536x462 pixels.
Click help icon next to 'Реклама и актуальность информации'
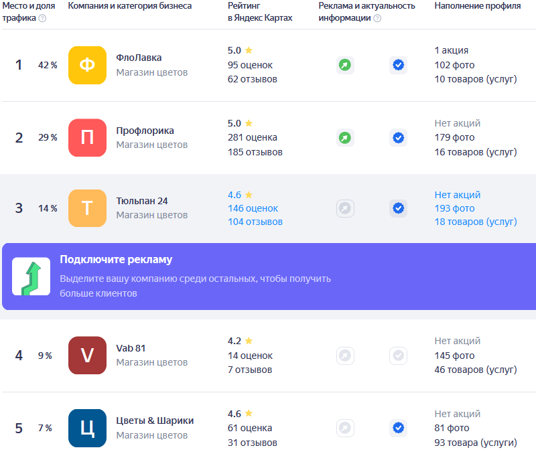point(377,18)
